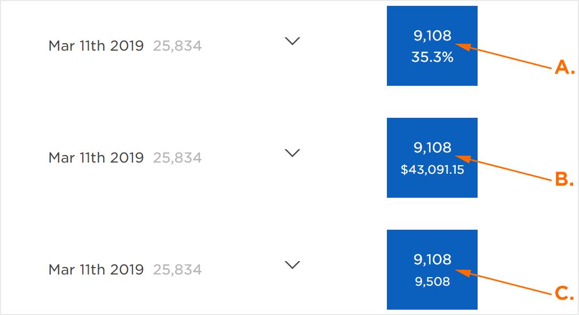
Task: Click gray 25,834 in the 35.3% row
Action: (x=177, y=46)
